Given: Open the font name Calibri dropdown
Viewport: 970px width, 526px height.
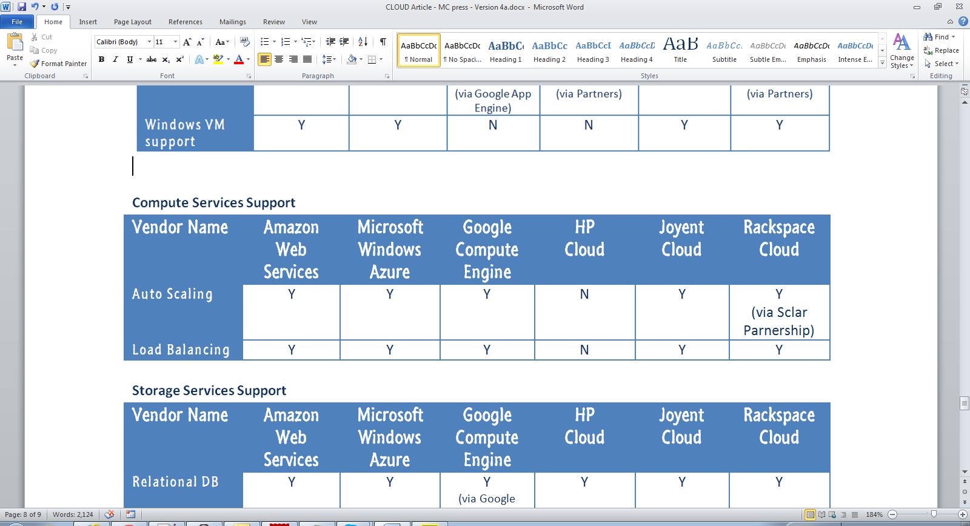Looking at the screenshot, I should coord(149,42).
